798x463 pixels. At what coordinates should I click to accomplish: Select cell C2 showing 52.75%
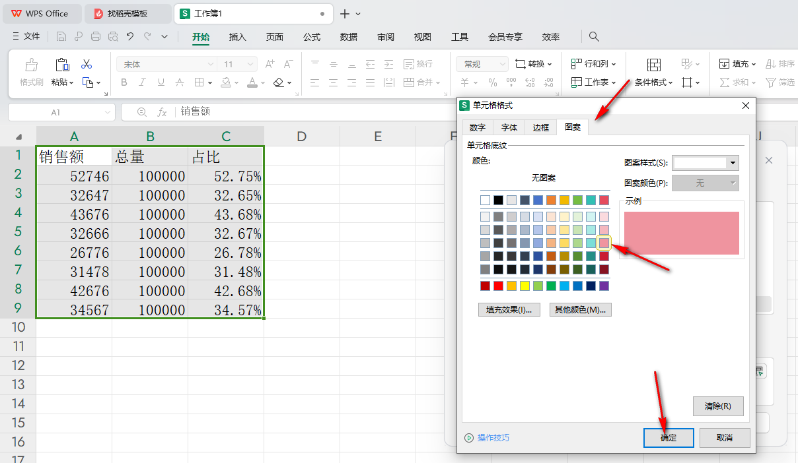tap(226, 175)
